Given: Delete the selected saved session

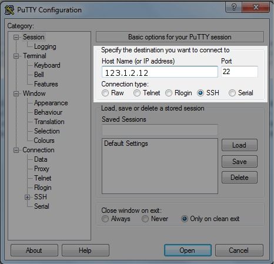Looking at the screenshot, I should tap(239, 178).
